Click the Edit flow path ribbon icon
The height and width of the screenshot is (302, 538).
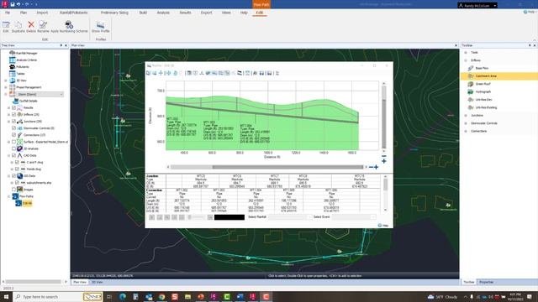[6, 26]
